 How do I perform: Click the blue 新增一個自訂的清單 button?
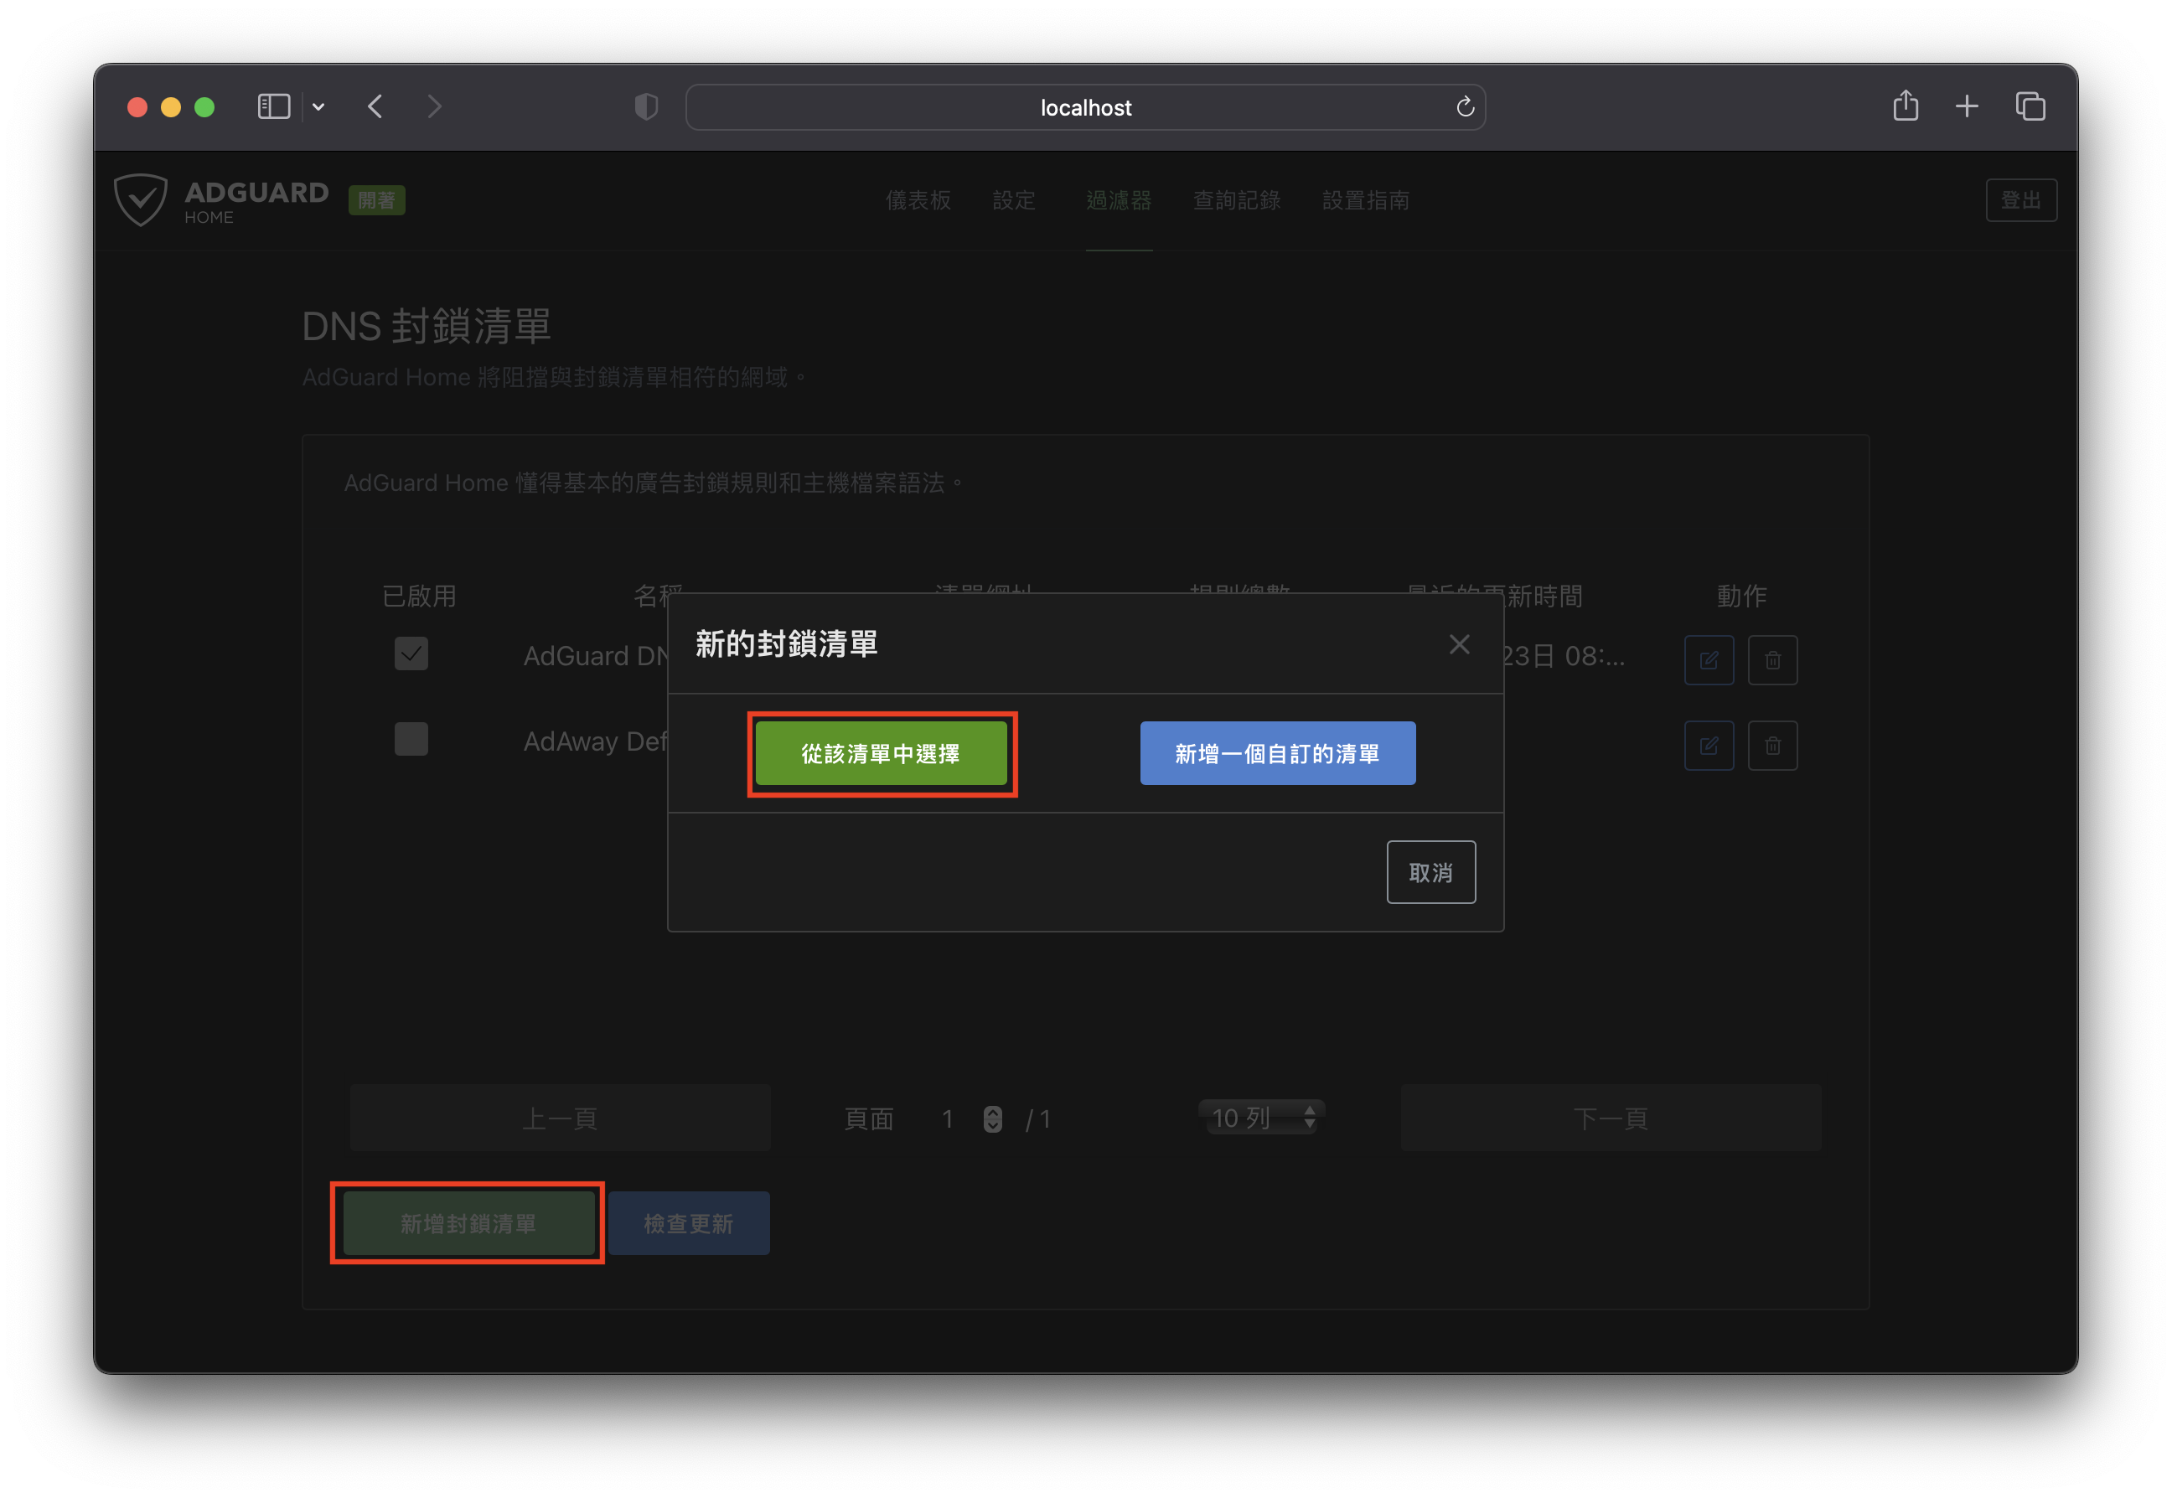[1276, 752]
